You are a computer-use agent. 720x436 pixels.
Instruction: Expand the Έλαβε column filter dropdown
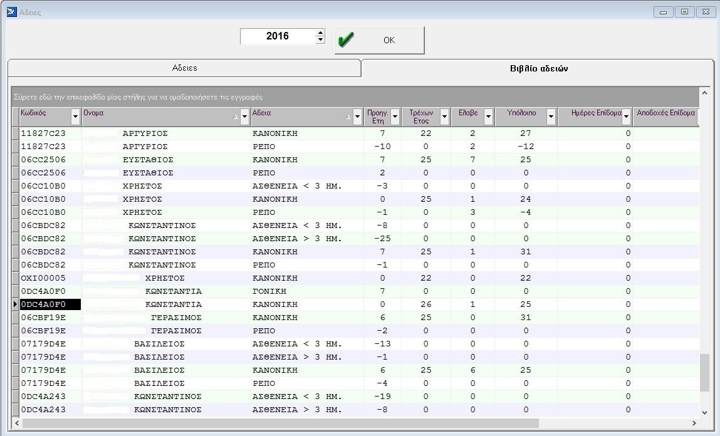pos(488,117)
